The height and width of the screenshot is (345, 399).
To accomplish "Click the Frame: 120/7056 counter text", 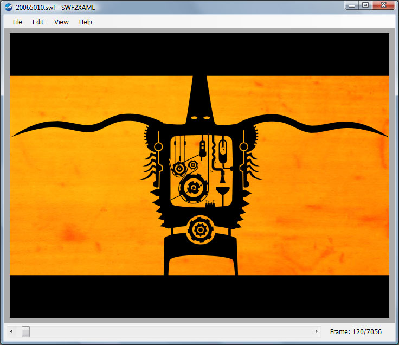I will [356, 332].
